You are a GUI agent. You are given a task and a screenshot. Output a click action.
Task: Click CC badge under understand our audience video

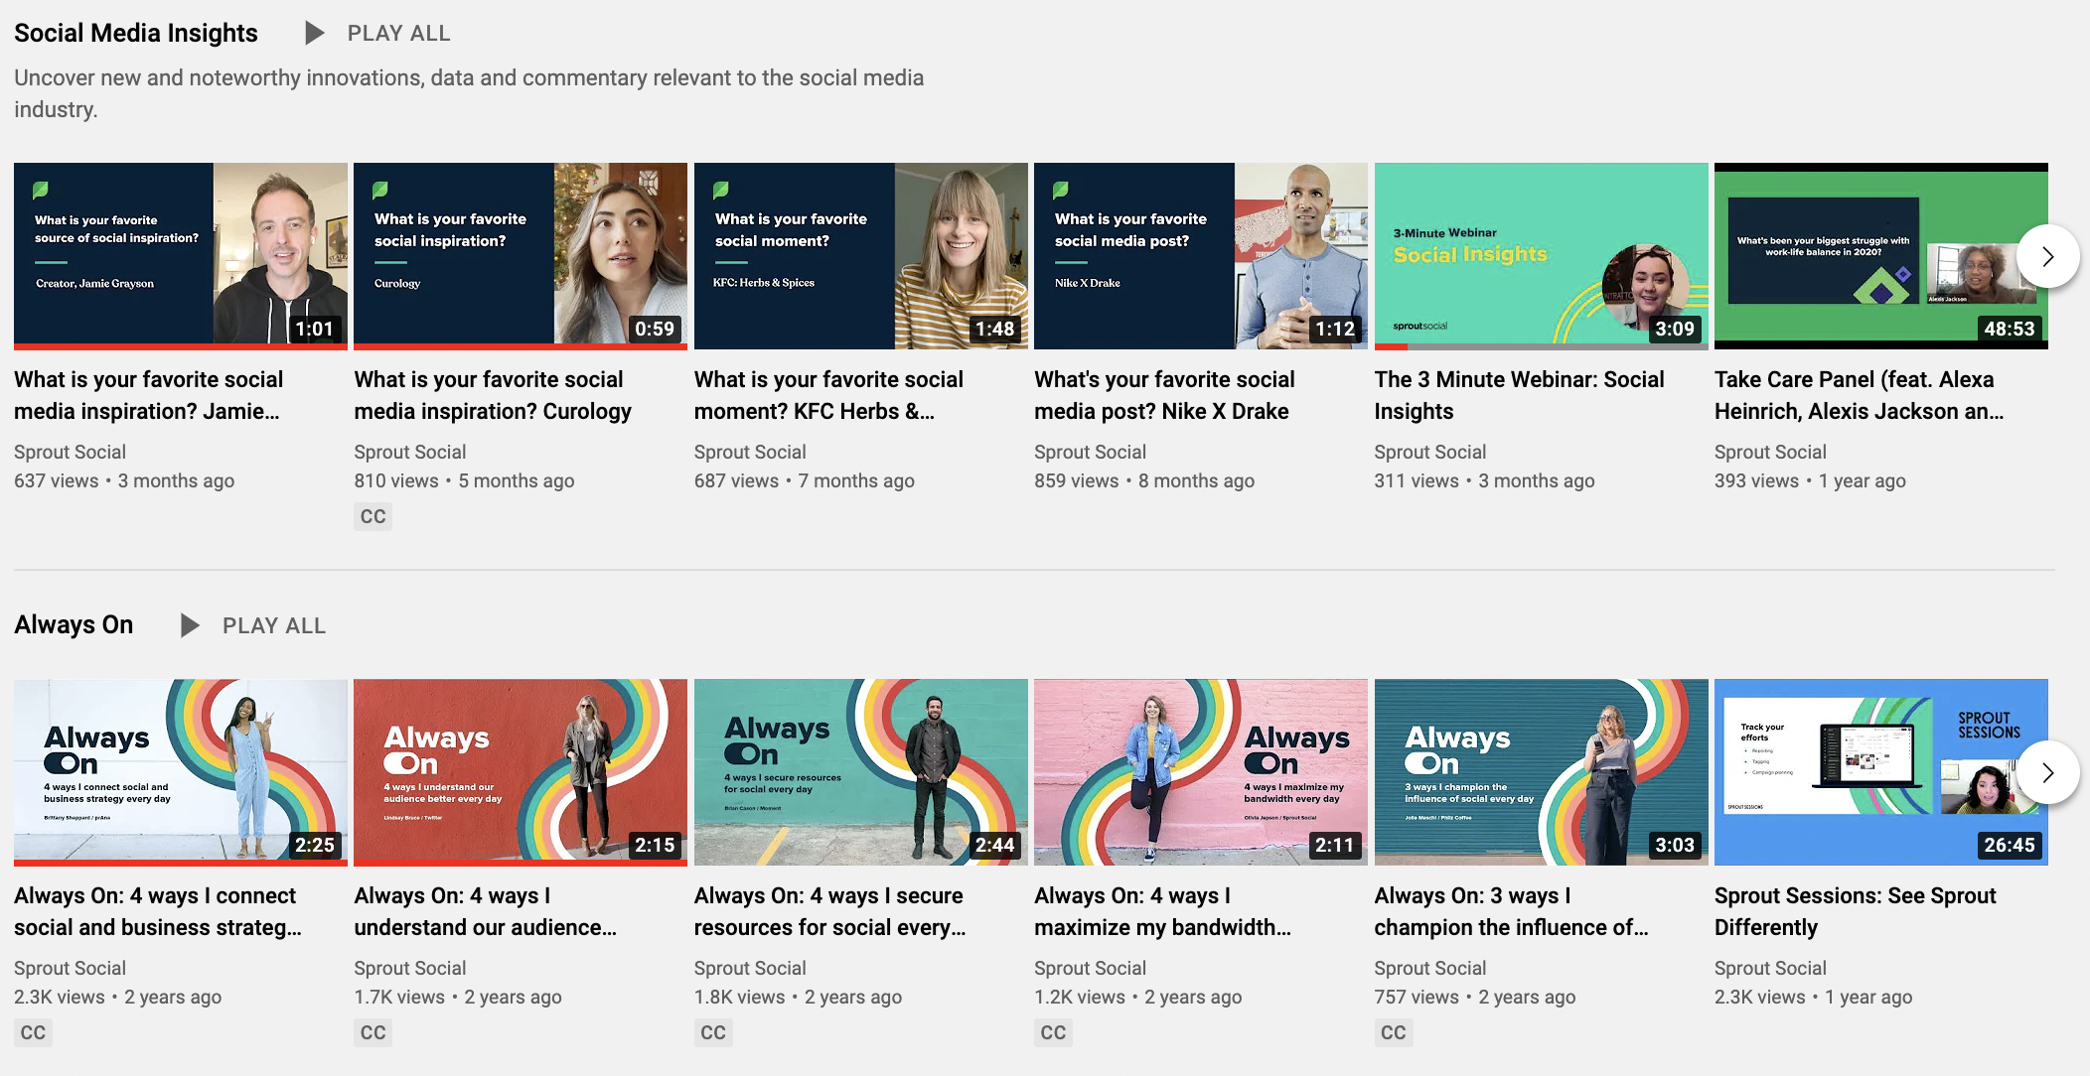pyautogui.click(x=373, y=1032)
